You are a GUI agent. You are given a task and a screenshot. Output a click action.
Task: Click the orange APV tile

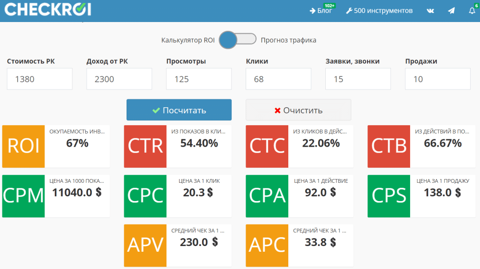coord(145,245)
